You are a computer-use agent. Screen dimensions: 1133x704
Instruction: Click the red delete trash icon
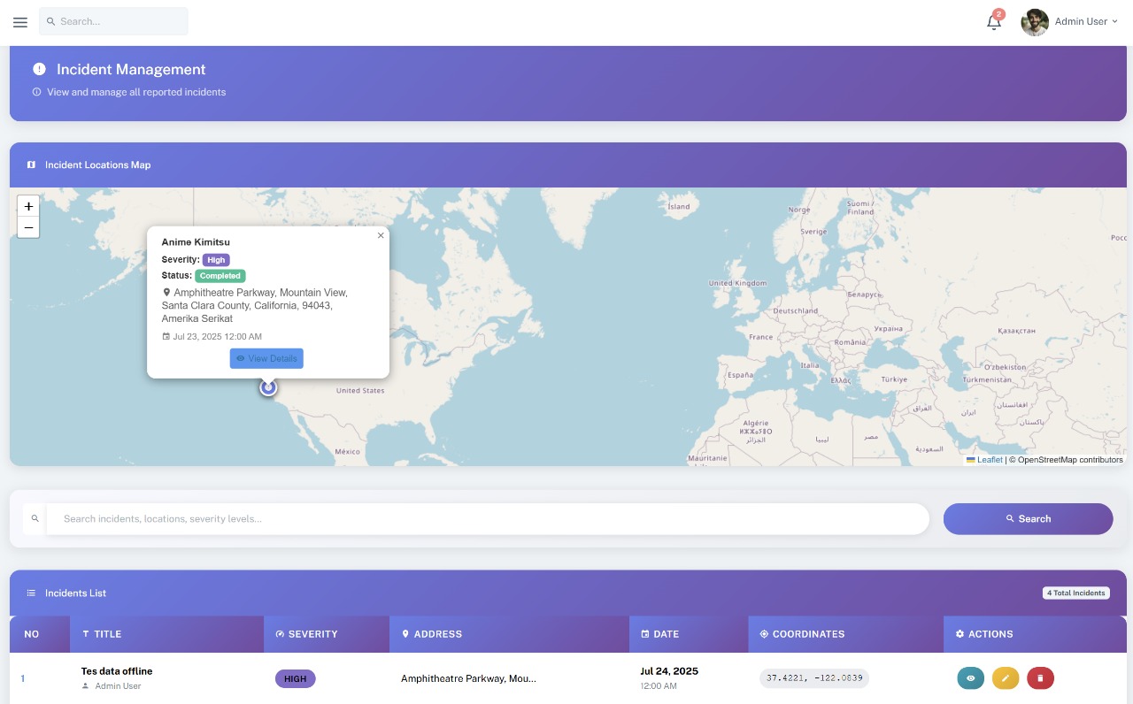point(1040,677)
